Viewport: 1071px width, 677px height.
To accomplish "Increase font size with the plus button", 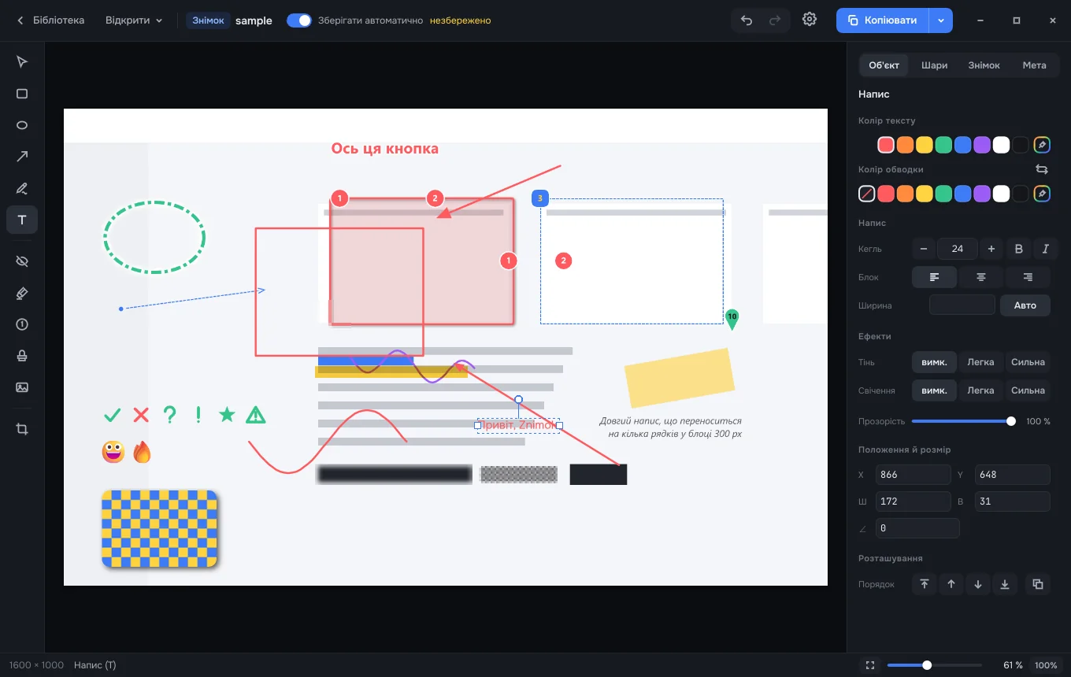I will tap(991, 249).
